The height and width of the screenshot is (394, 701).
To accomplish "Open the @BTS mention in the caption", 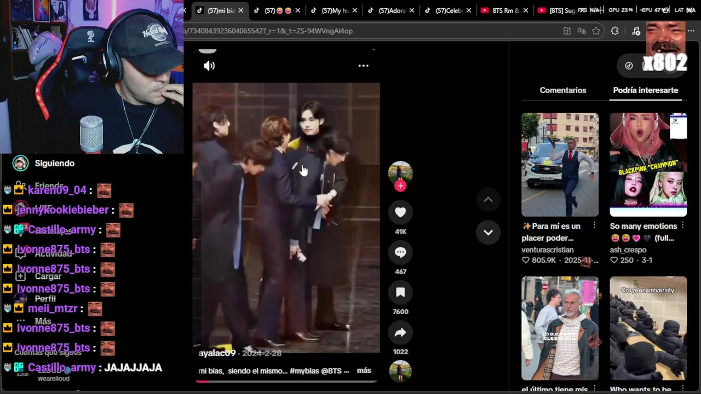I will click(x=331, y=371).
